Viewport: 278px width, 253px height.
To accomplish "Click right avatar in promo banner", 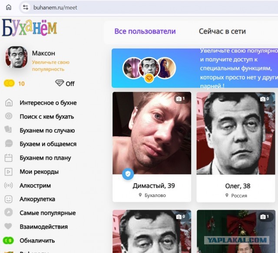I will 167,68.
